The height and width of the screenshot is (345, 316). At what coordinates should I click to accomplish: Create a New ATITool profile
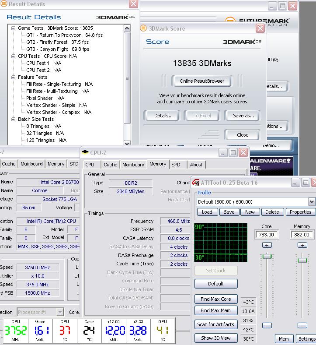pyautogui.click(x=250, y=212)
